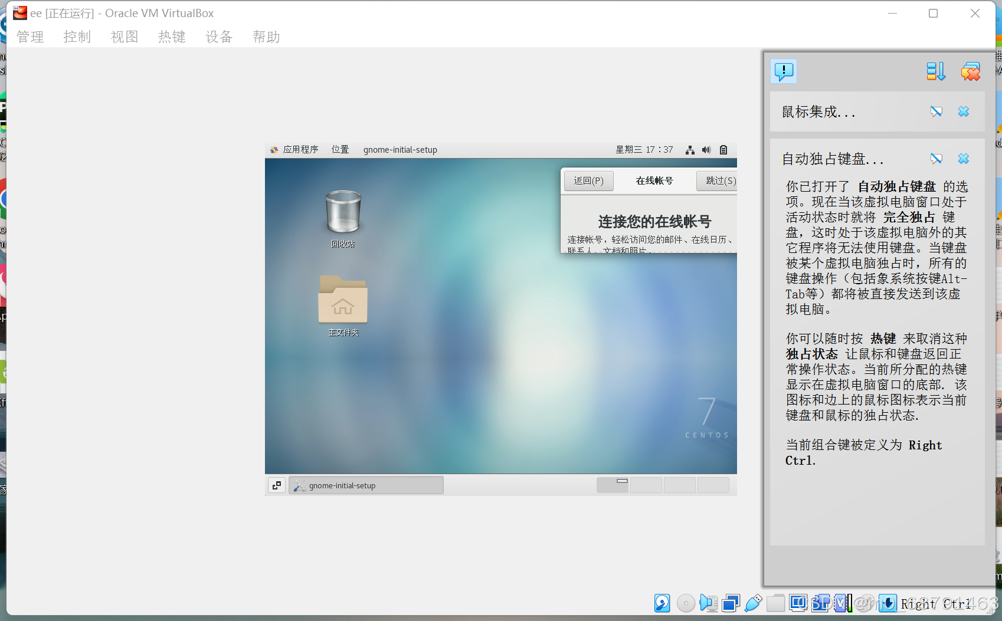Image resolution: width=1002 pixels, height=621 pixels.
Task: Disable future 鼠标集成 notifications with crossed-bubble icon
Action: [936, 111]
